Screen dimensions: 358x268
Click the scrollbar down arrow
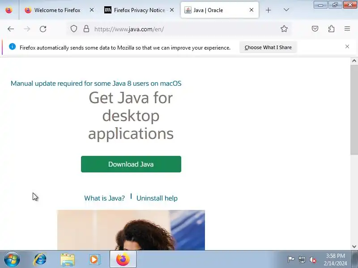pos(354,247)
